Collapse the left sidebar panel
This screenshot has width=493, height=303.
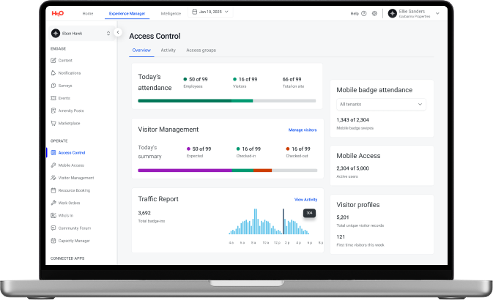(118, 33)
